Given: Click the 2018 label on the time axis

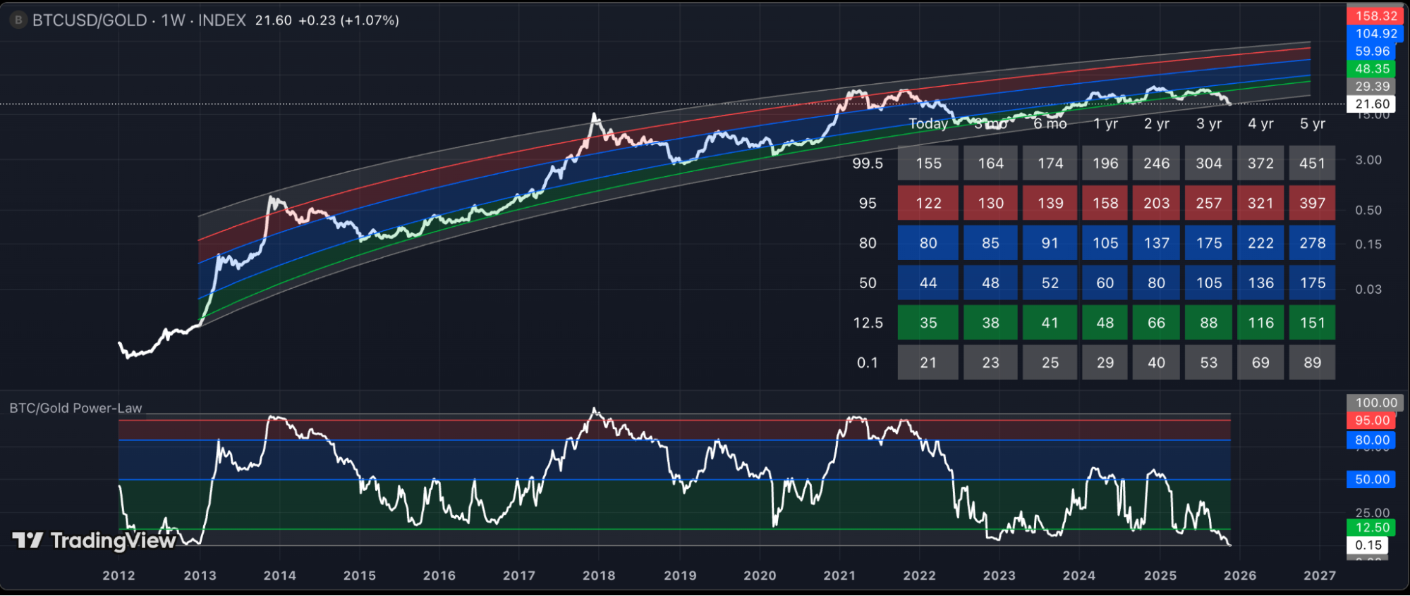Looking at the screenshot, I should click(599, 576).
